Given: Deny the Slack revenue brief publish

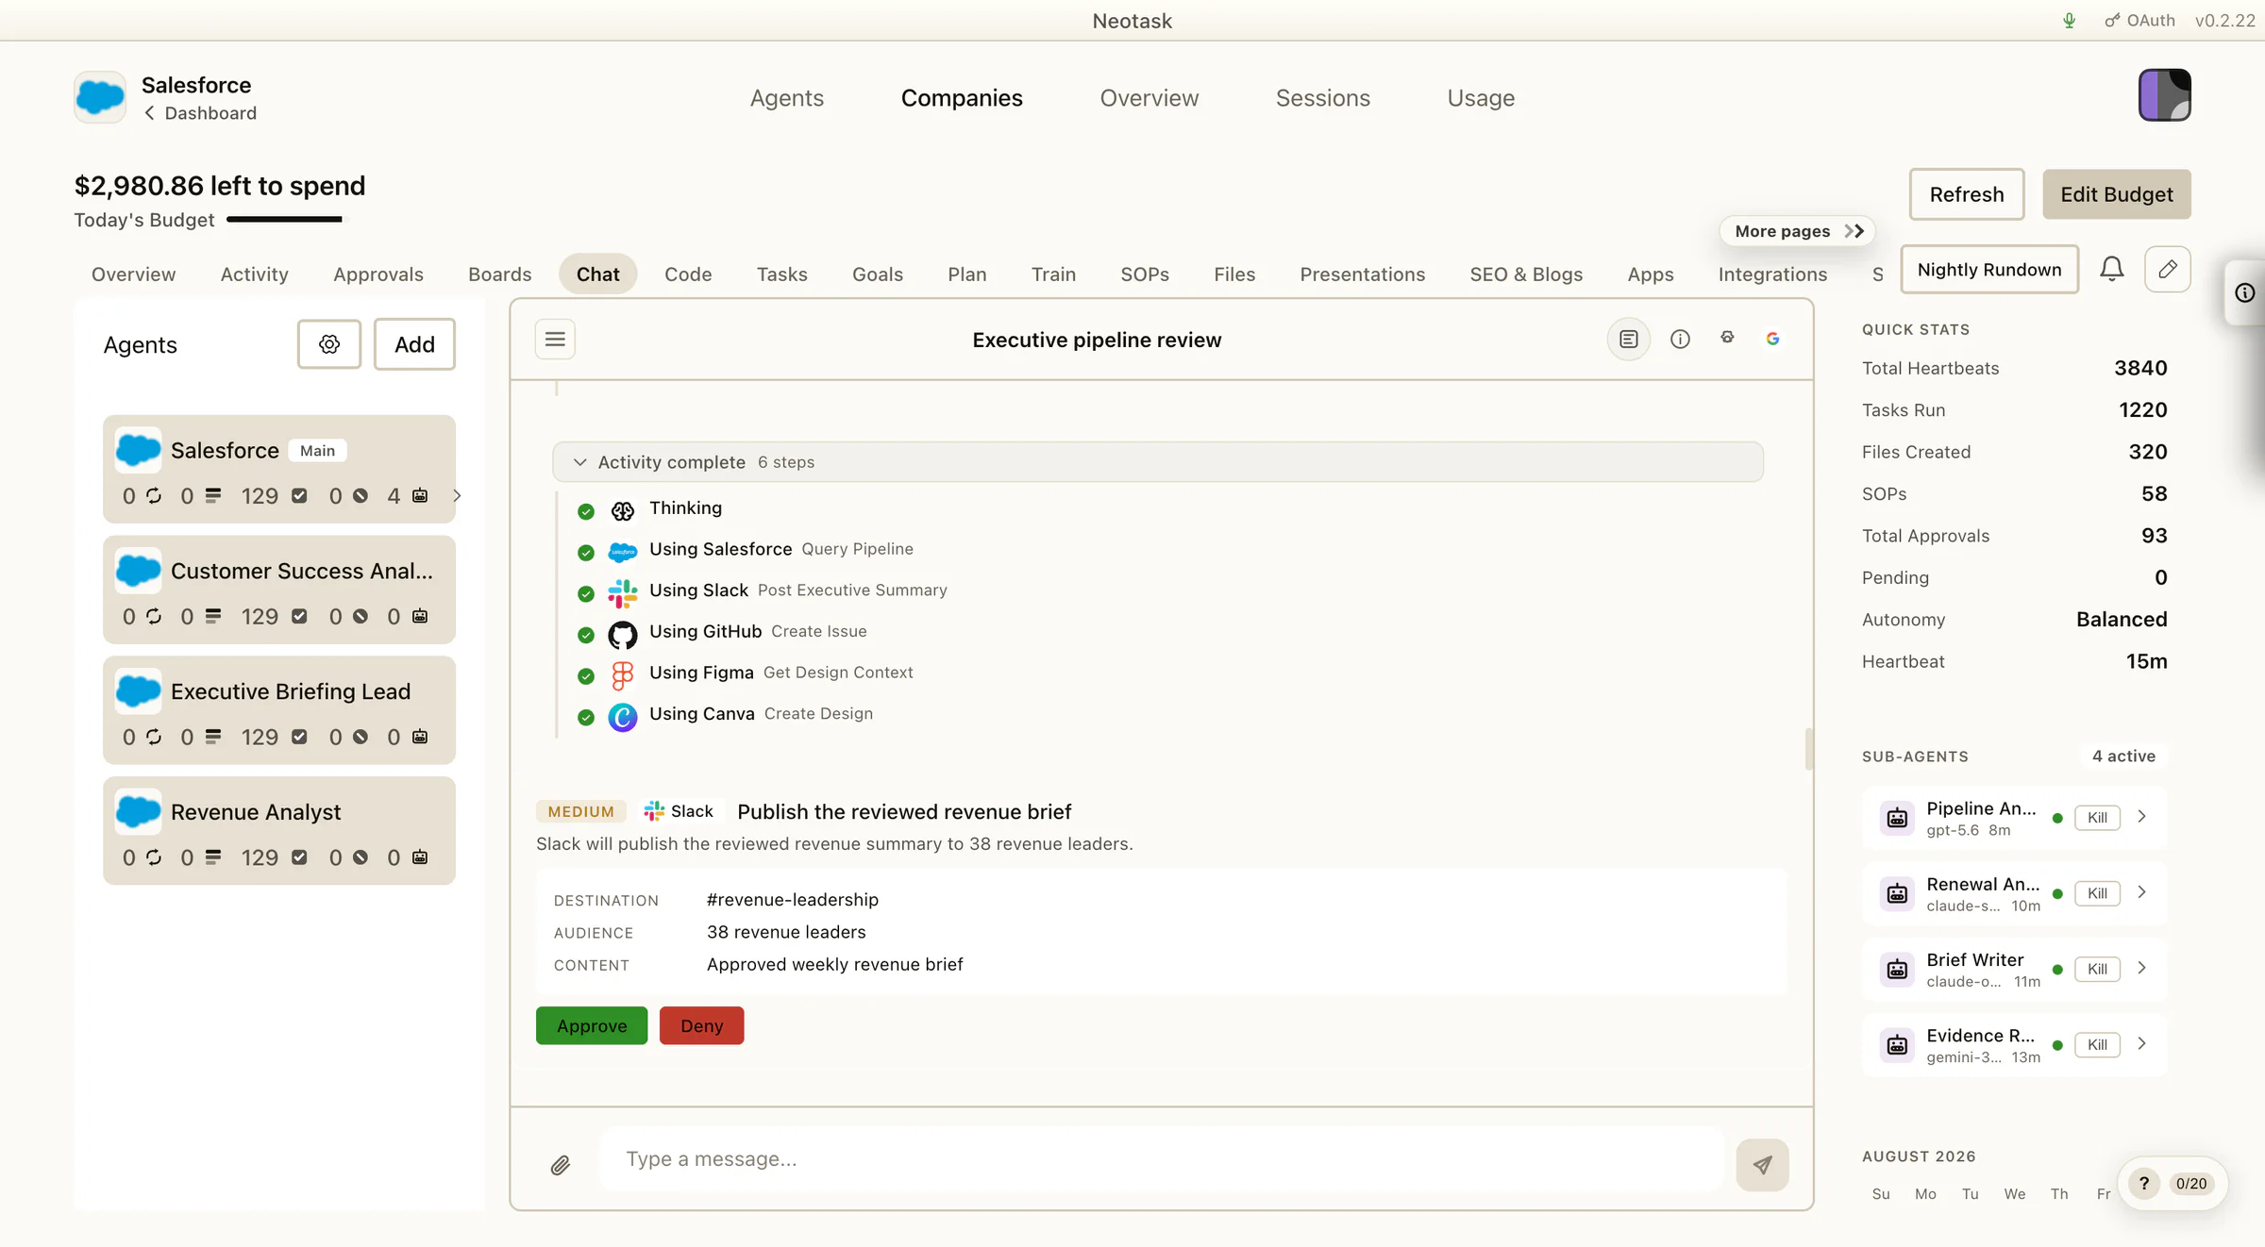Looking at the screenshot, I should point(701,1025).
